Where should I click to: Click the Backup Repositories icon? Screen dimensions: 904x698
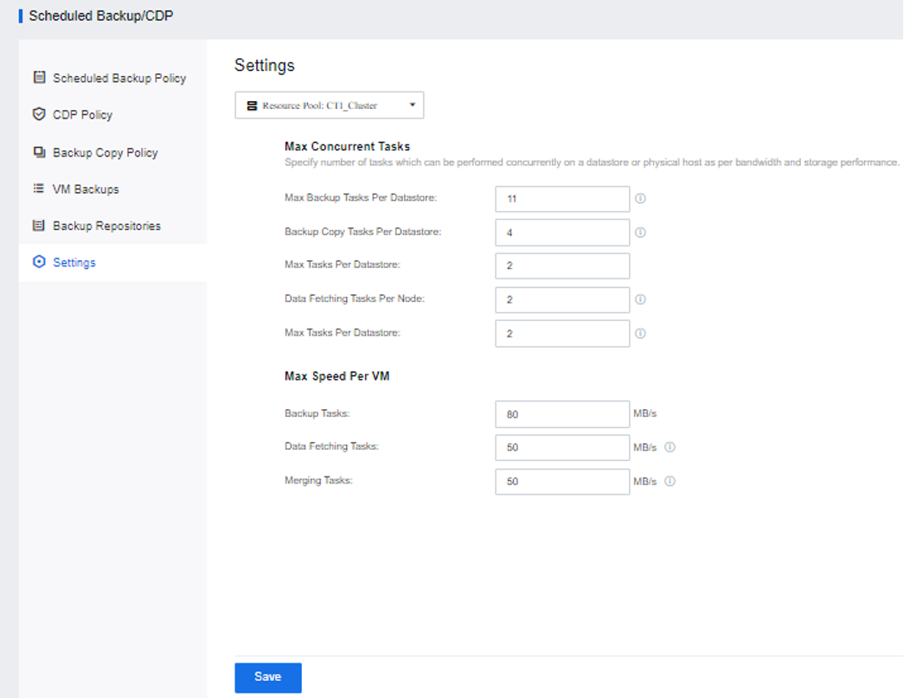pos(39,226)
